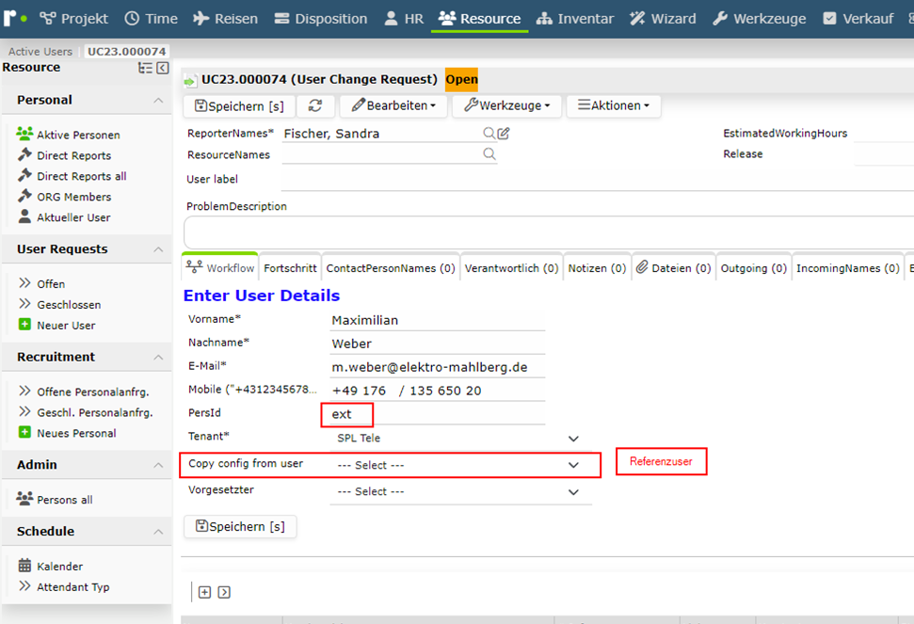Open the Copy config from user dropdown
The width and height of the screenshot is (914, 624).
click(460, 465)
